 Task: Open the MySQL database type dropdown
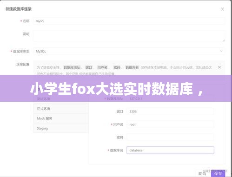pyautogui.click(x=129, y=51)
